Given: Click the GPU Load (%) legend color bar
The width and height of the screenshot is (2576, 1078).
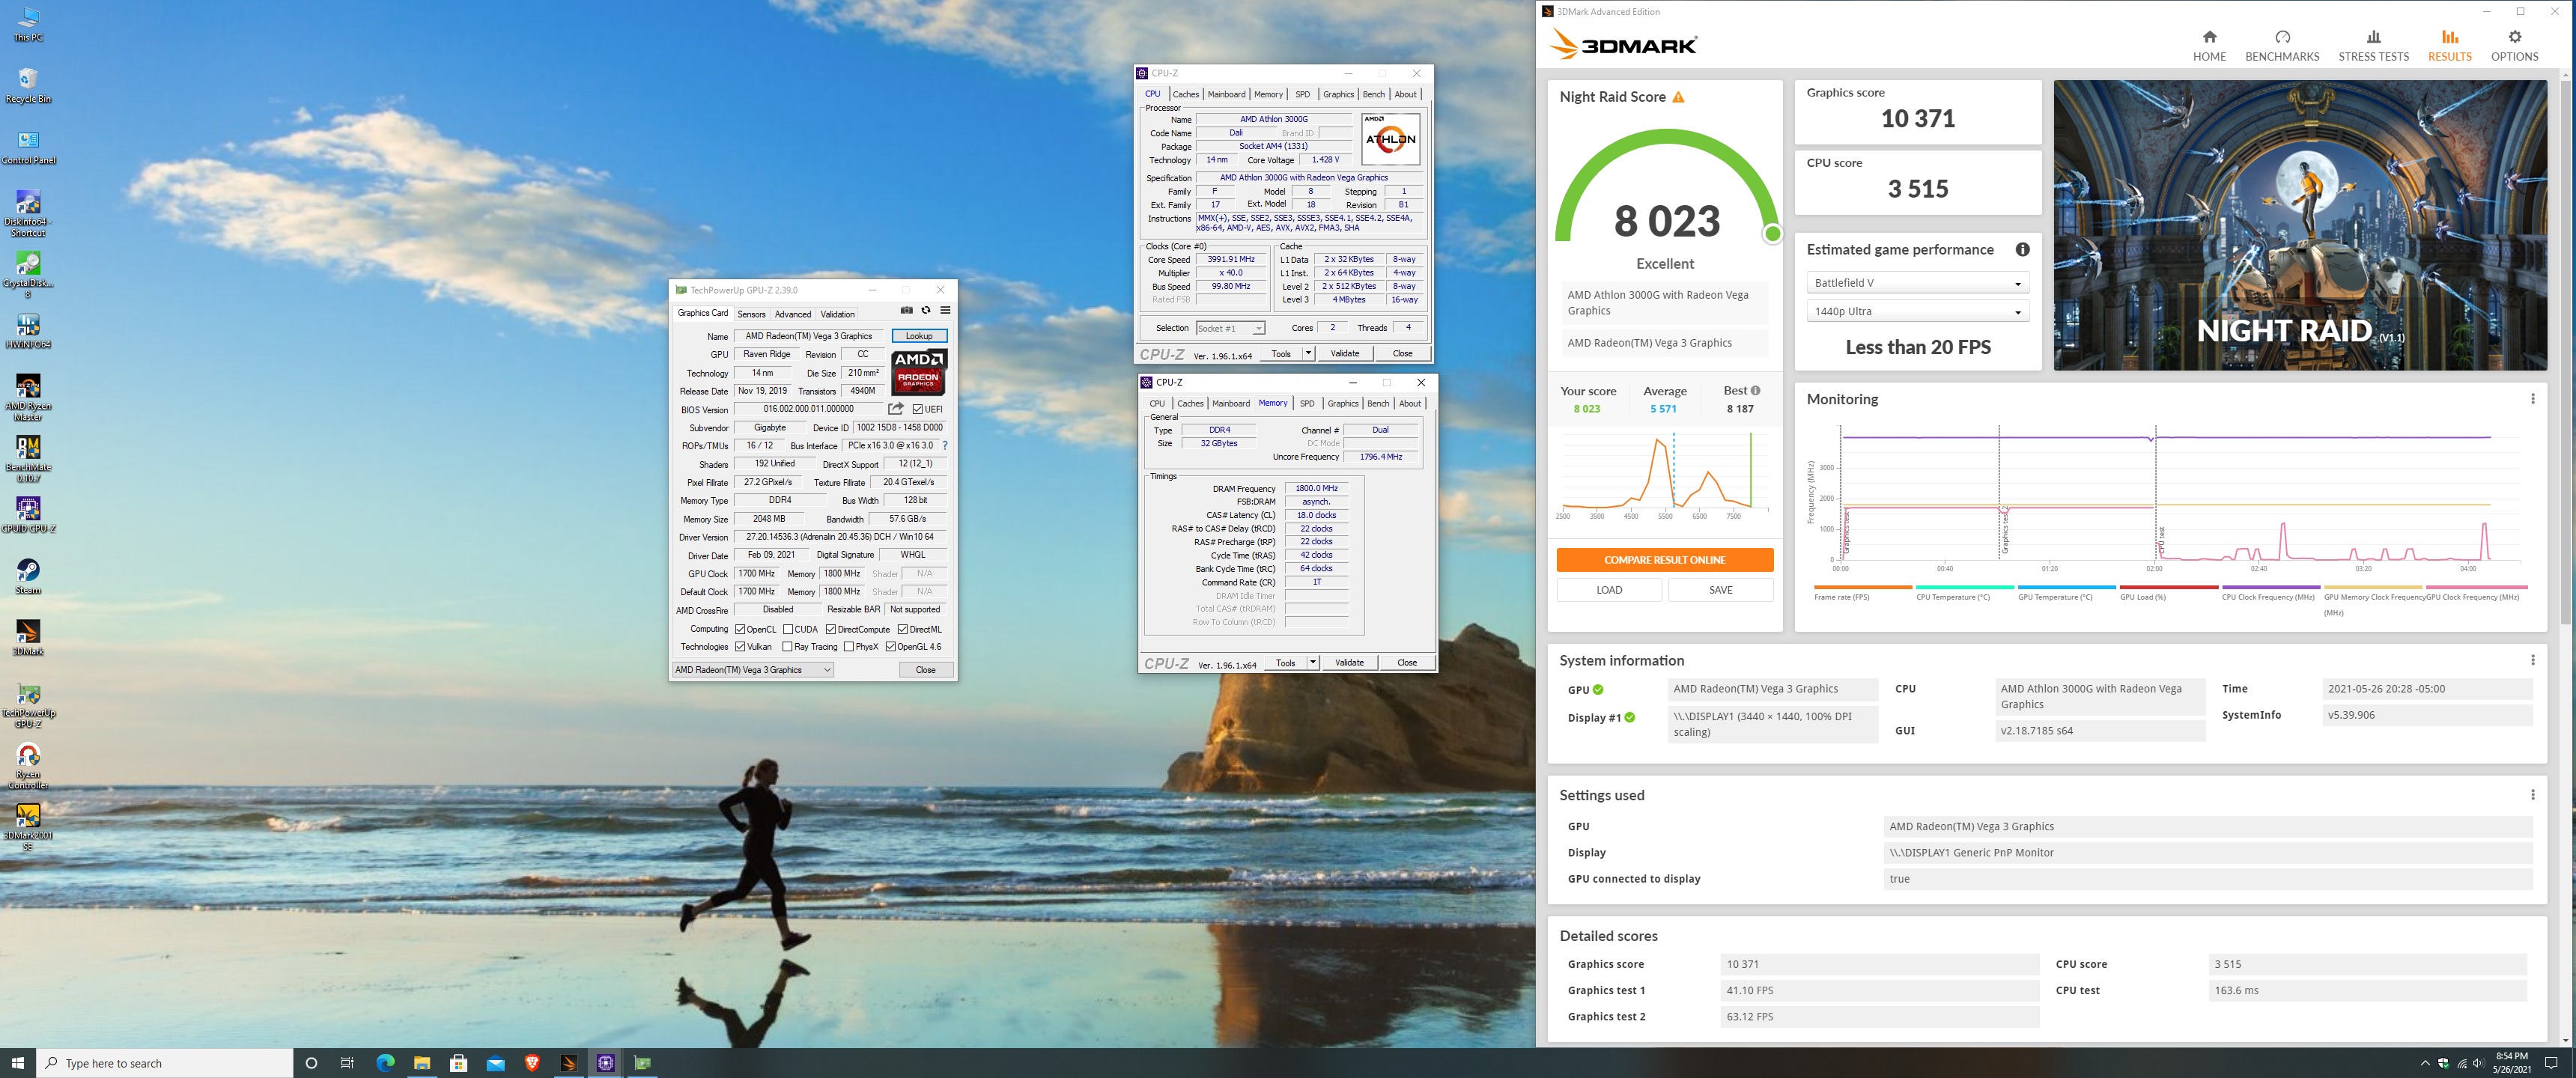Looking at the screenshot, I should [x=2168, y=587].
